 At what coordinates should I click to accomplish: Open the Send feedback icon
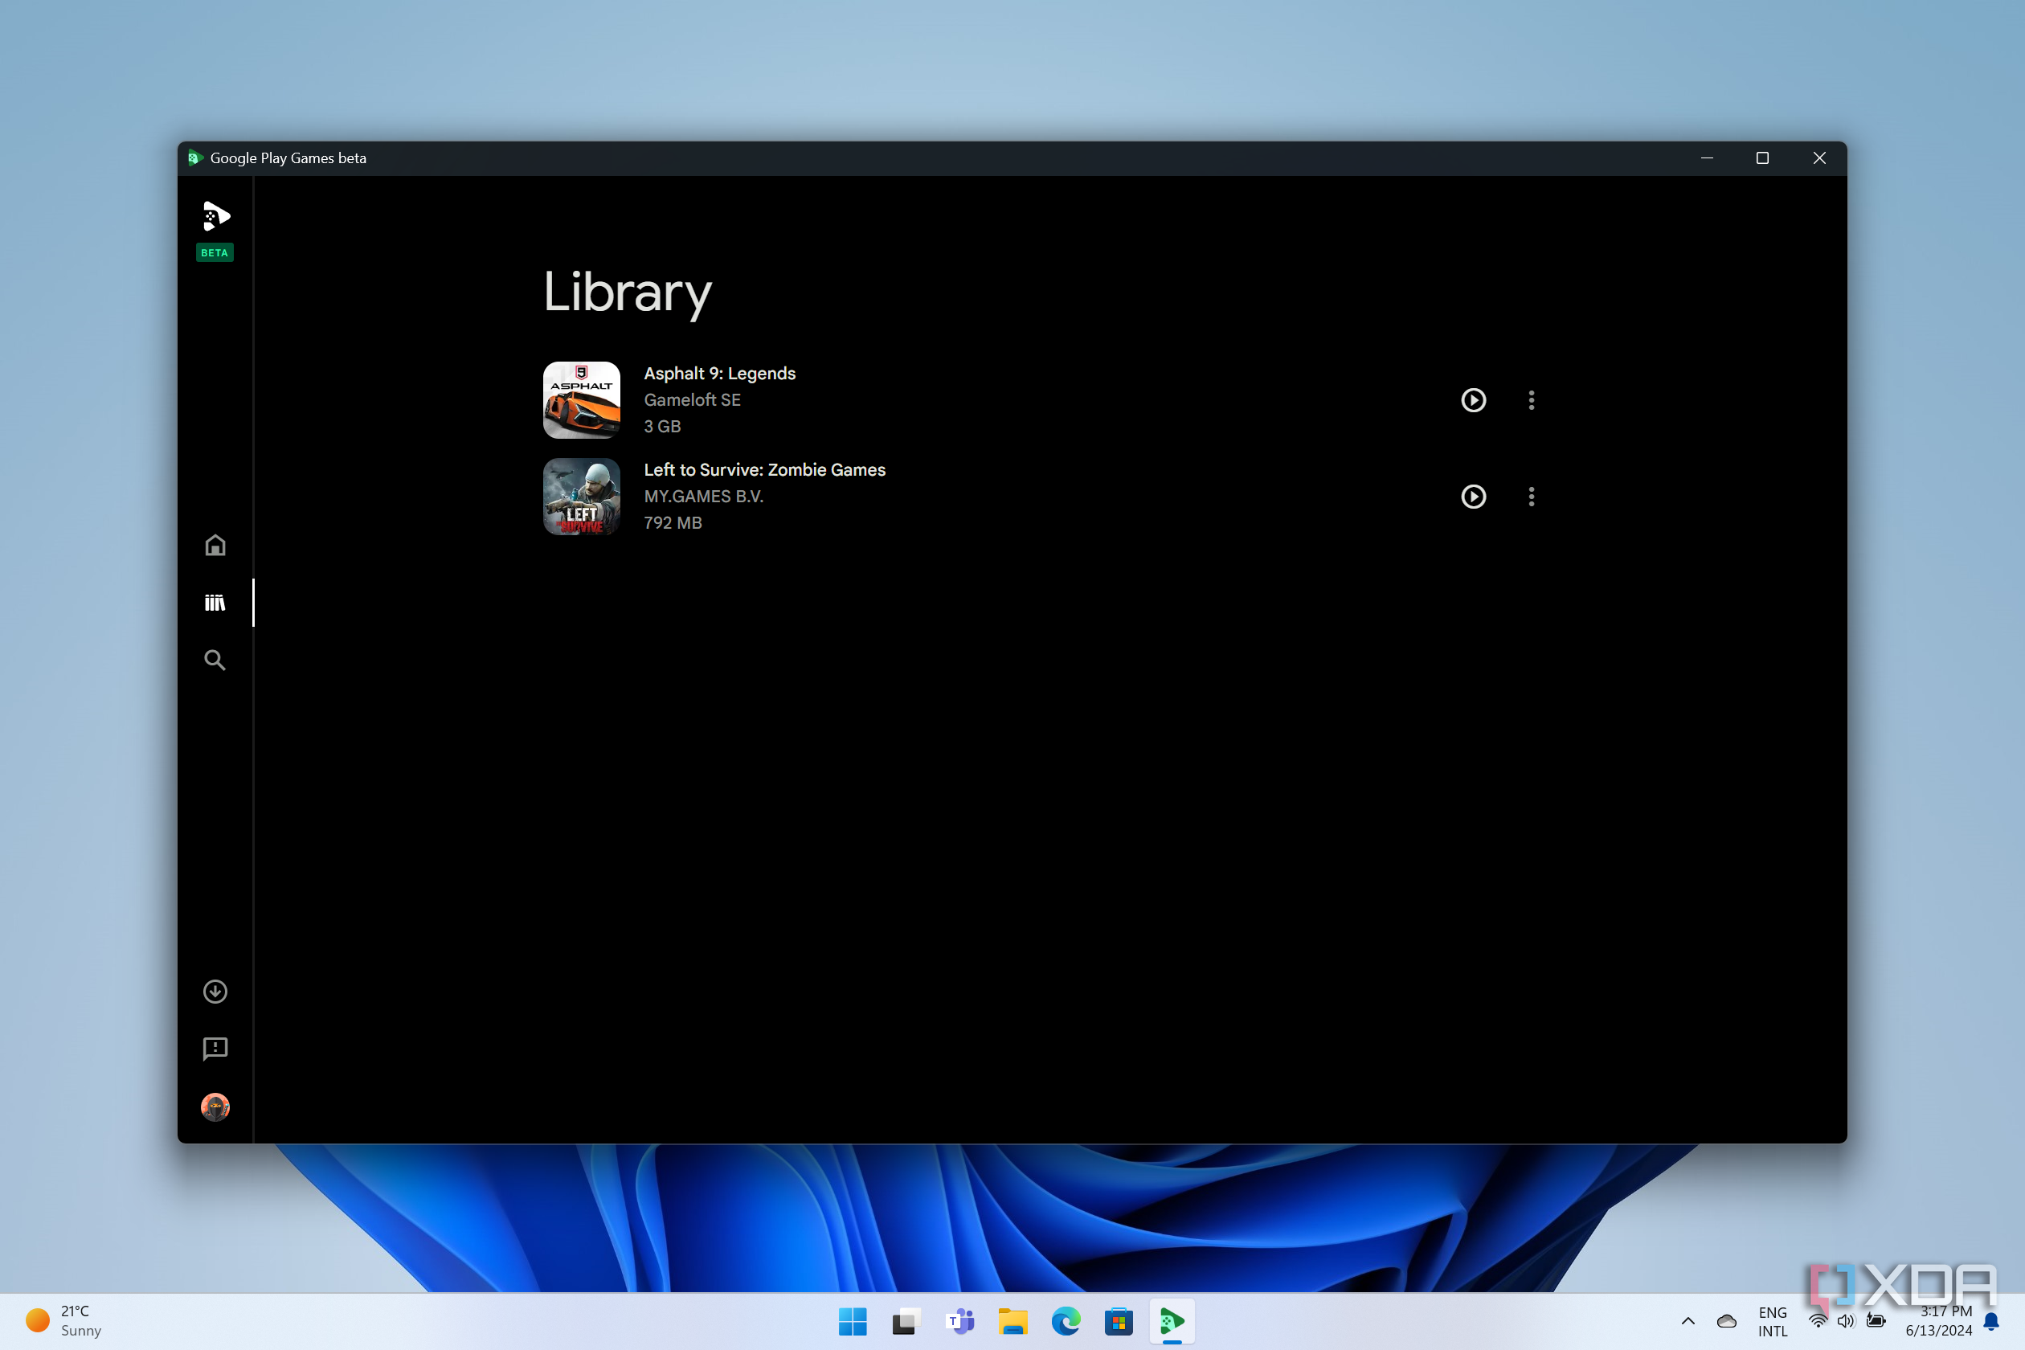pyautogui.click(x=215, y=1049)
